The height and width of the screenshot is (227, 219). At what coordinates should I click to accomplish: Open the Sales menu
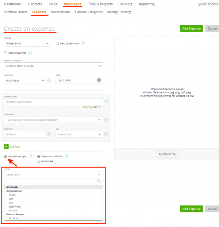pyautogui.click(x=53, y=4)
